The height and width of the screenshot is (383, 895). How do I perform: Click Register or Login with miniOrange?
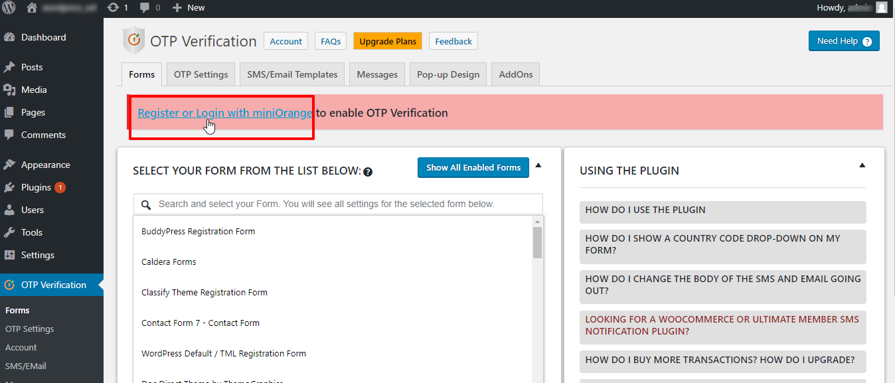pos(224,113)
